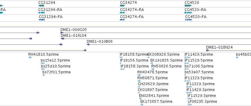Viewport: 251px width, 106px height.
Task: Select the CG4520-RA transcript arrows
Action: tap(188, 13)
